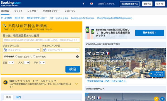Click the yellow pencil edit icon
167x101 pixels.
156,99
